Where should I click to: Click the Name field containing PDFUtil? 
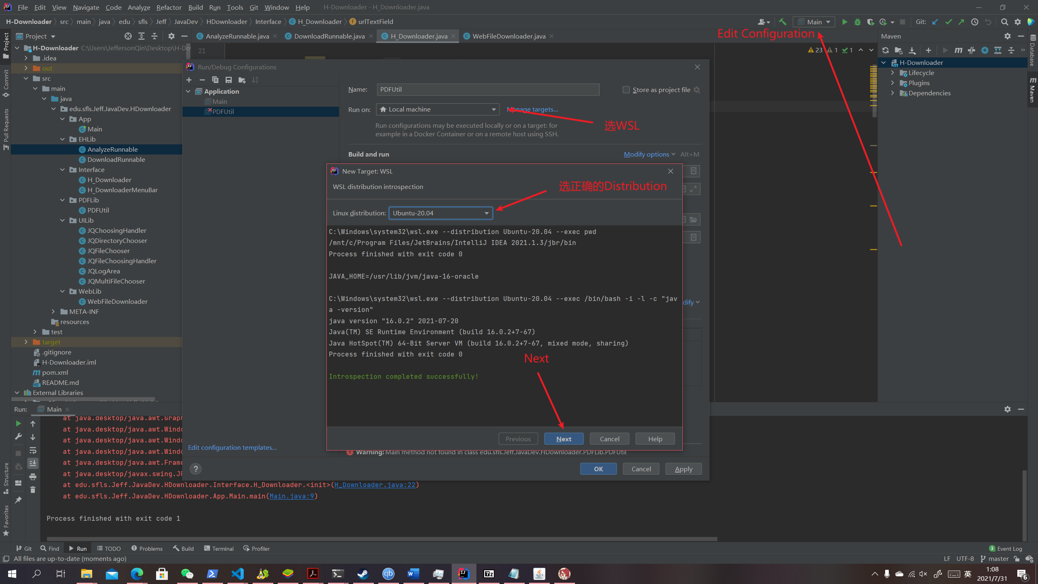488,90
